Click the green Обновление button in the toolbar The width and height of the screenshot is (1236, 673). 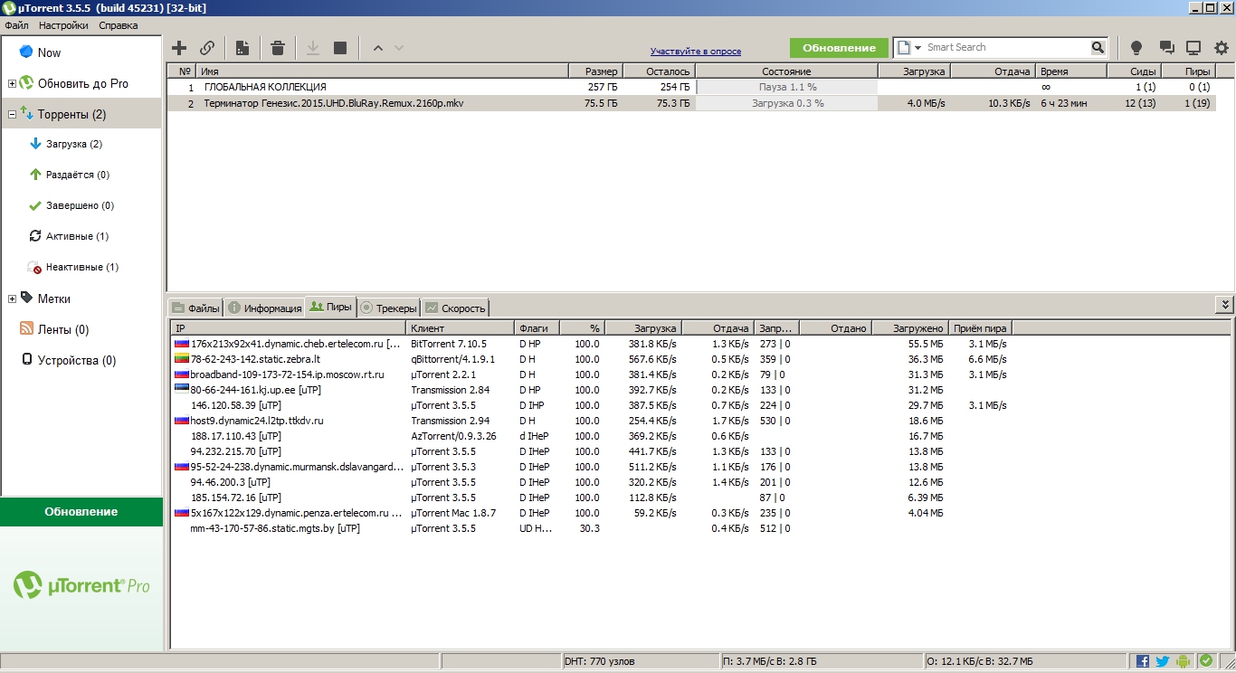[839, 48]
